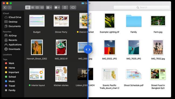This screenshot has height=99, width=175.
Task: Select the blue Music tag
Action: coord(10,81)
